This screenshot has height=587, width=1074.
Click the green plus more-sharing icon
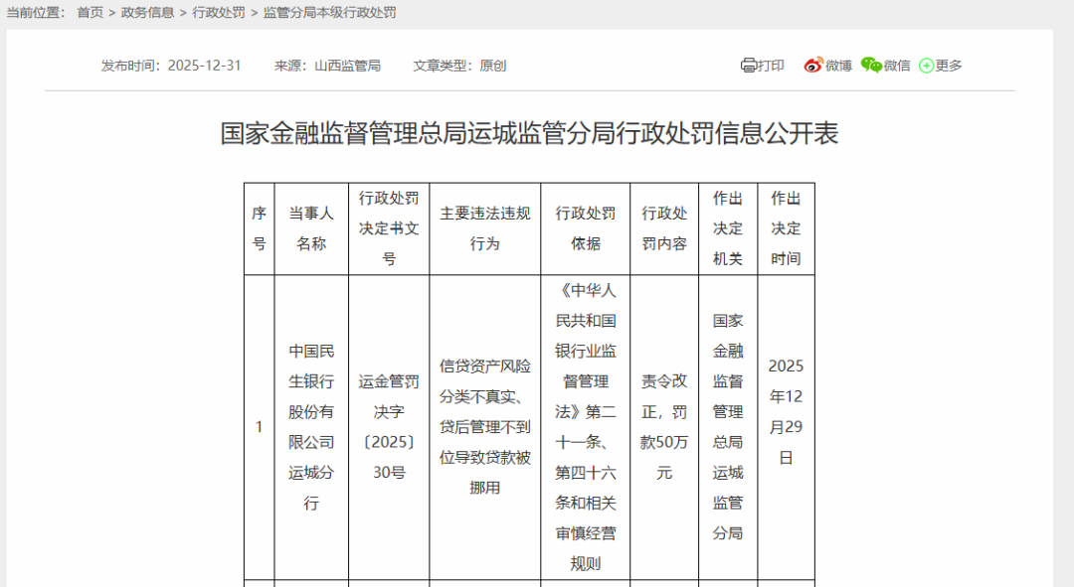point(926,66)
